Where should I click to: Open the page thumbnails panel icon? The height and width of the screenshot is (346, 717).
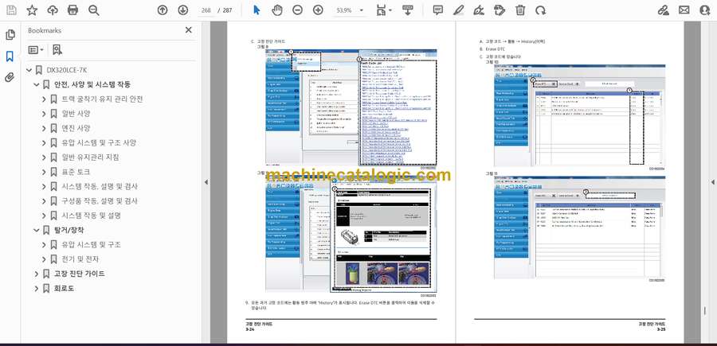pos(10,35)
